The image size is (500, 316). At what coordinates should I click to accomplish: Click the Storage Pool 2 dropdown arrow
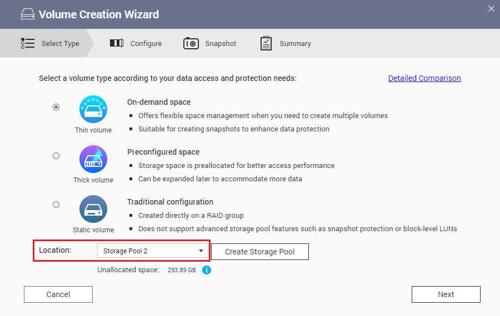(201, 251)
